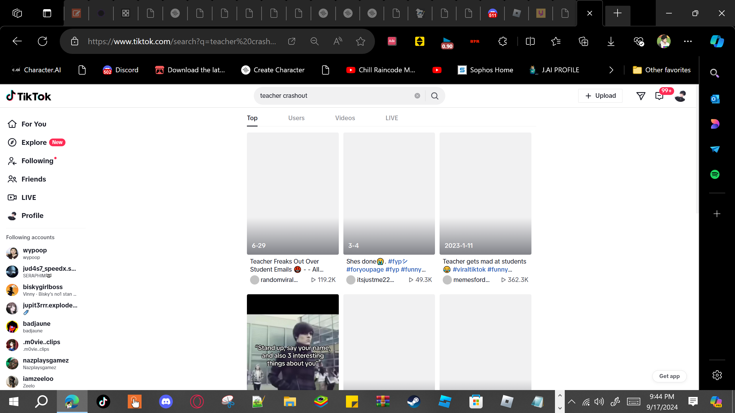Click the search magnifier button in TikTok

(435, 96)
